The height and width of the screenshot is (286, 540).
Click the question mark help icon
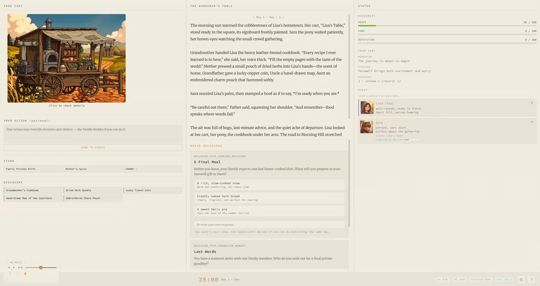(531, 280)
